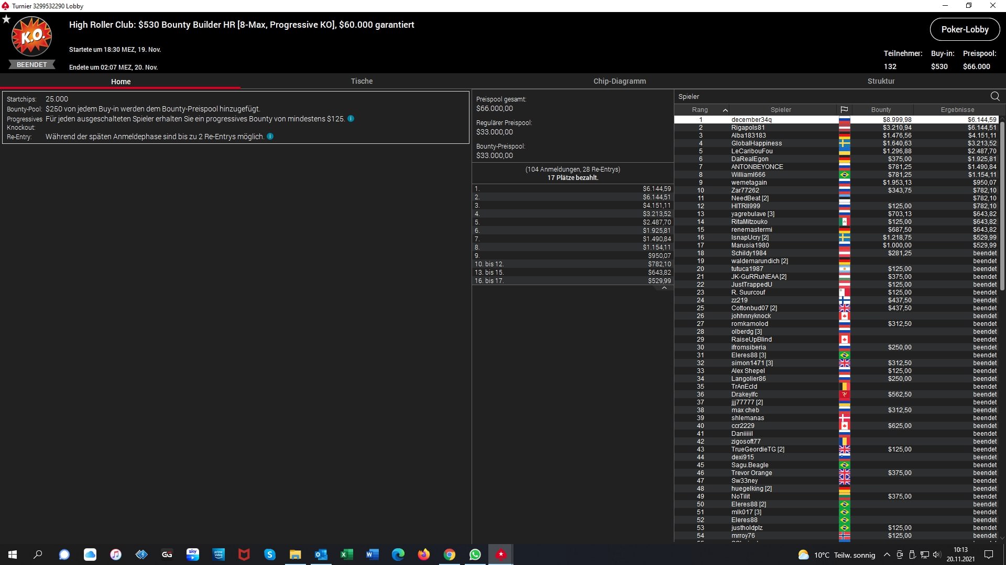
Task: Click the PokerStars taskbar icon
Action: 501,555
